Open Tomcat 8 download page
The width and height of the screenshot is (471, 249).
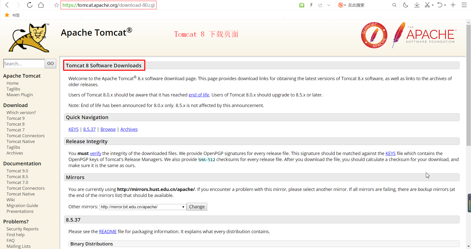coord(16,124)
